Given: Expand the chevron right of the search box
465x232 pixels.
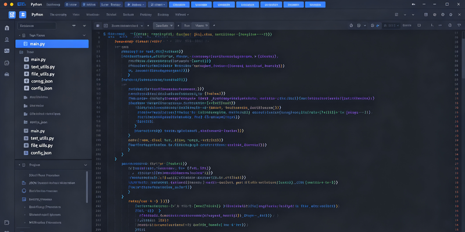Looking at the screenshot, I should click(x=84, y=26).
